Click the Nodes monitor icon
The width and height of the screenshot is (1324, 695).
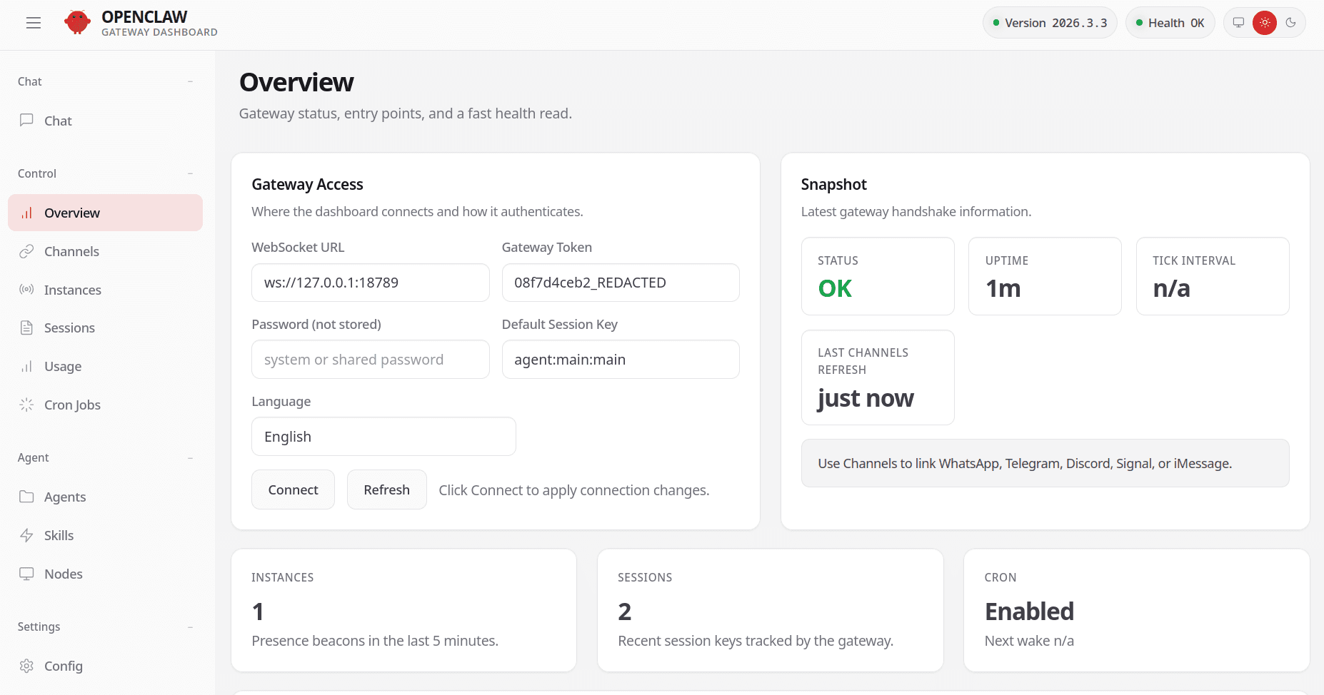pyautogui.click(x=26, y=574)
